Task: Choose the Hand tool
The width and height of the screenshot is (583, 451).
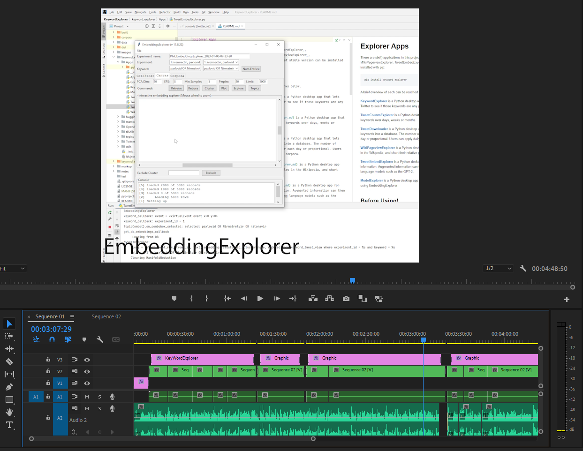Action: click(9, 412)
